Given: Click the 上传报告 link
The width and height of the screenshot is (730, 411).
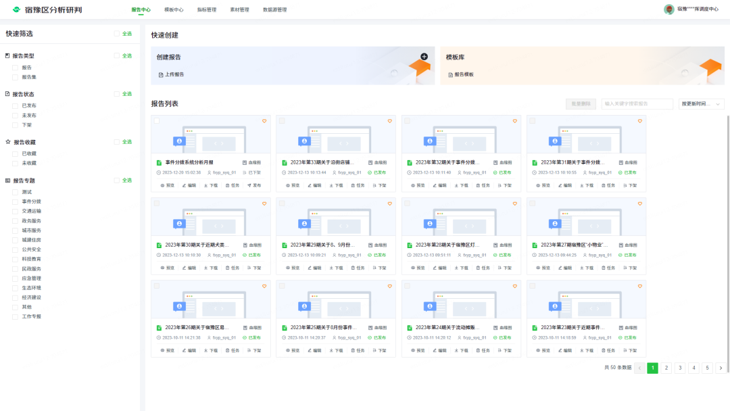Looking at the screenshot, I should click(171, 74).
